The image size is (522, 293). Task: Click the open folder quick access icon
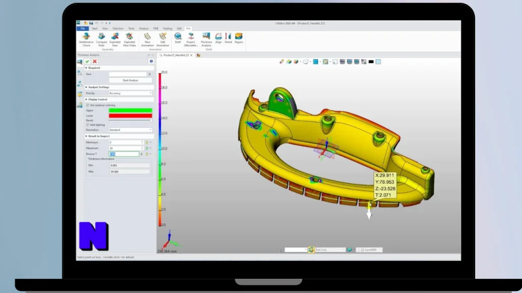pyautogui.click(x=86, y=23)
